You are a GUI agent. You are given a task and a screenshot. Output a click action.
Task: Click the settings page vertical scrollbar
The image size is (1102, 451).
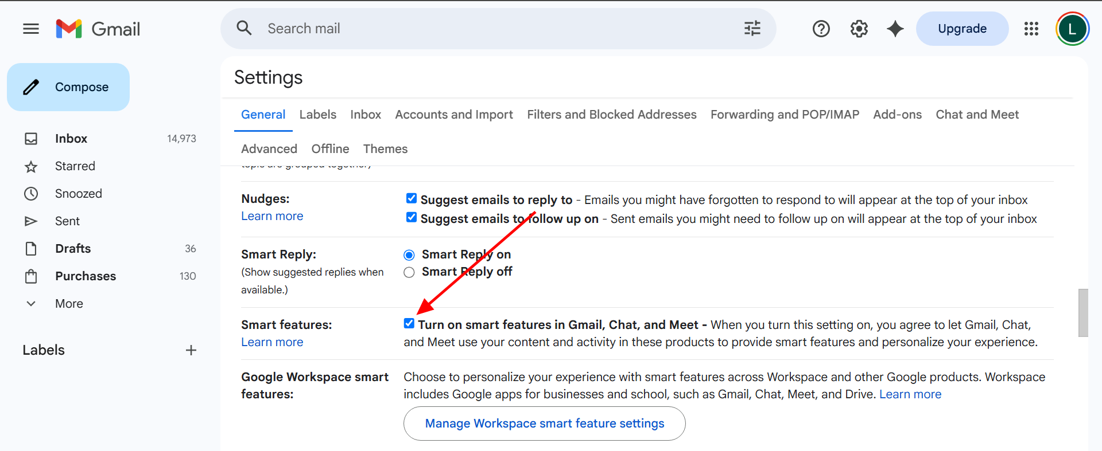click(1083, 312)
